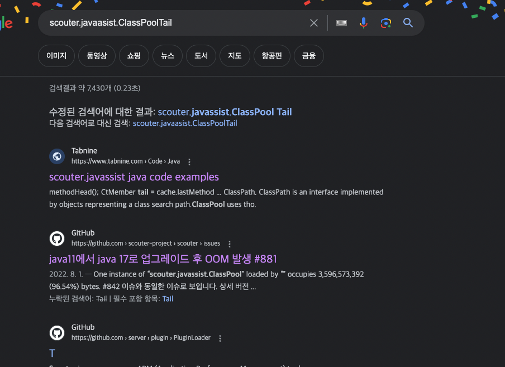Click the Tabnine globe favicon
The image size is (505, 367).
pos(57,156)
